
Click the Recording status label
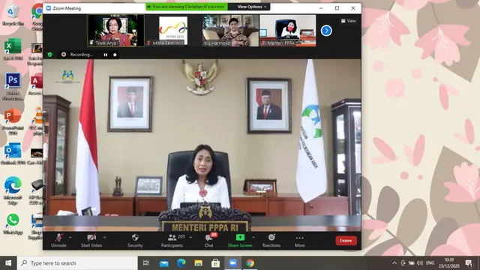coord(82,55)
